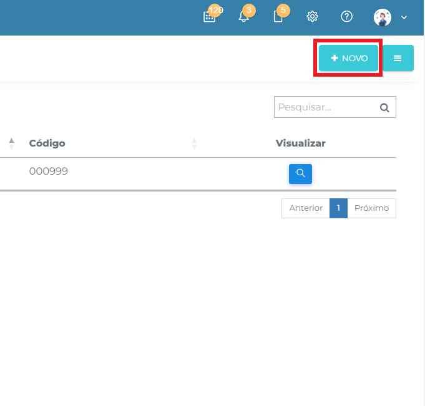View record 000999 with magnifier button
The height and width of the screenshot is (406, 425).
(x=300, y=173)
